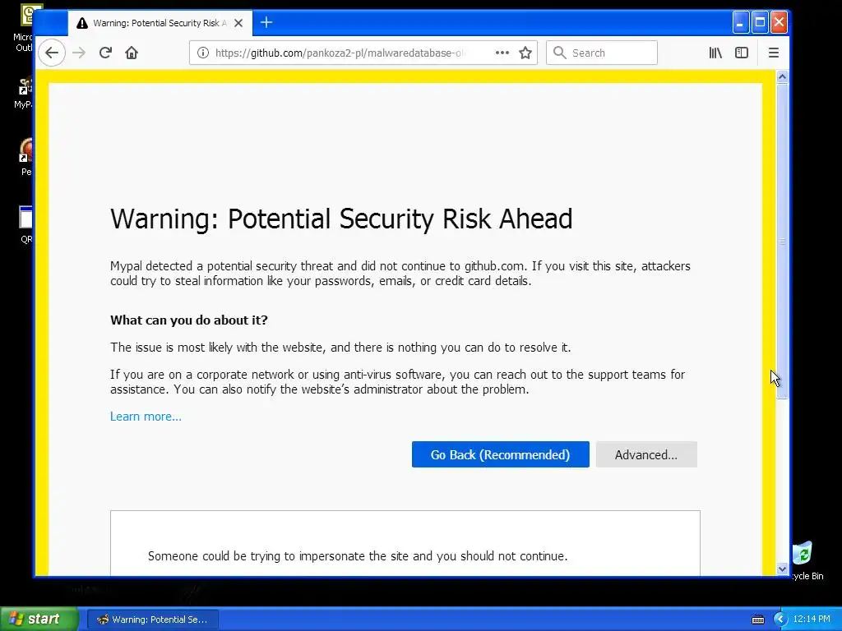Image resolution: width=842 pixels, height=631 pixels.
Task: Open the Advanced... options
Action: 646,454
